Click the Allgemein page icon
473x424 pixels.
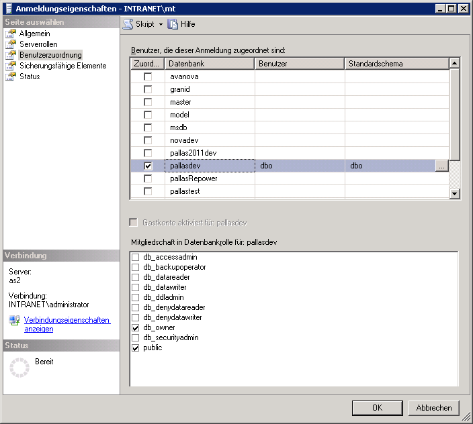pyautogui.click(x=11, y=34)
